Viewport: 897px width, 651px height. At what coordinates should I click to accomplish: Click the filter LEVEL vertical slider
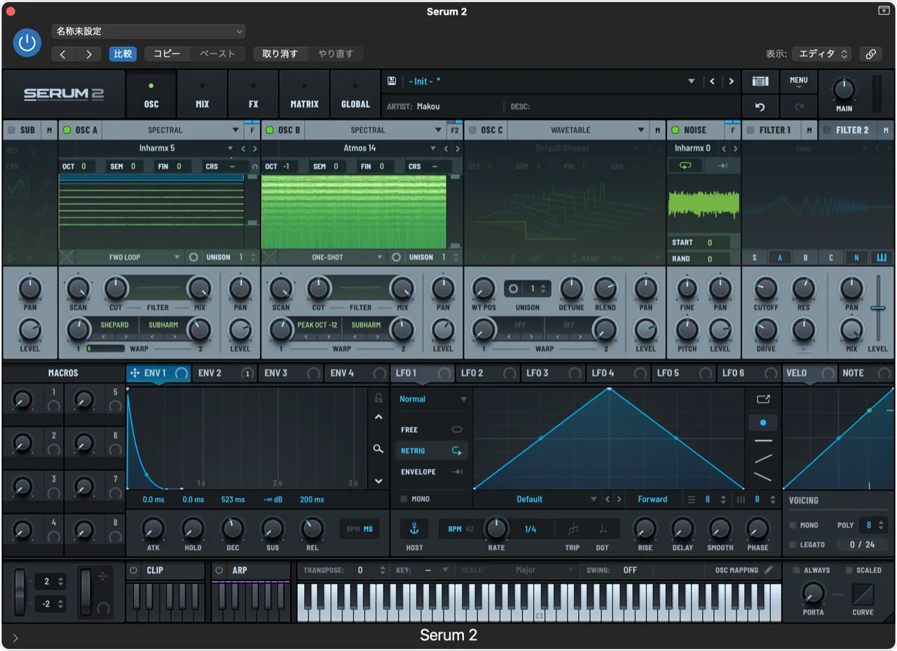[x=877, y=308]
